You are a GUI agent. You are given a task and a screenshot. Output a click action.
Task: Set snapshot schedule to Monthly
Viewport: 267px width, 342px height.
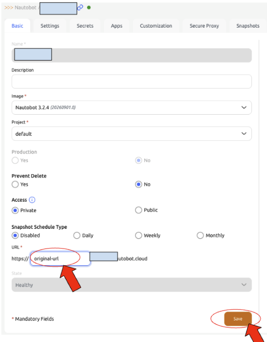tap(200, 236)
